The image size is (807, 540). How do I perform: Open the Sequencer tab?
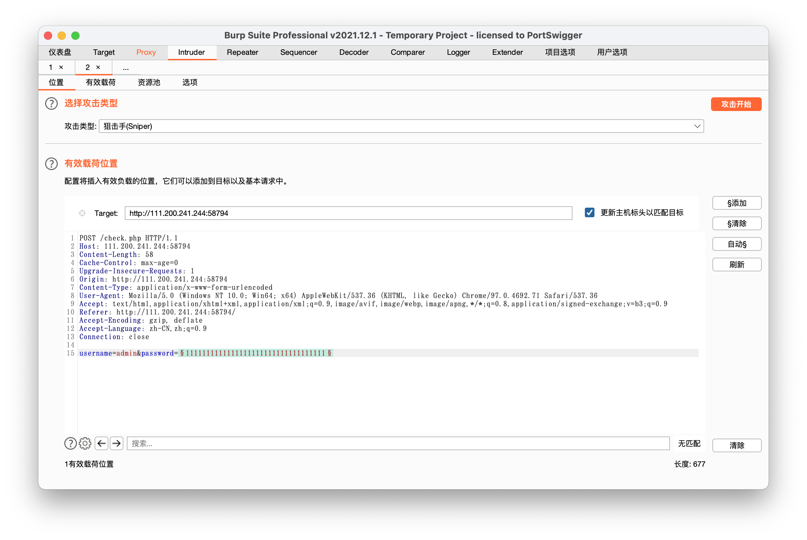[299, 52]
